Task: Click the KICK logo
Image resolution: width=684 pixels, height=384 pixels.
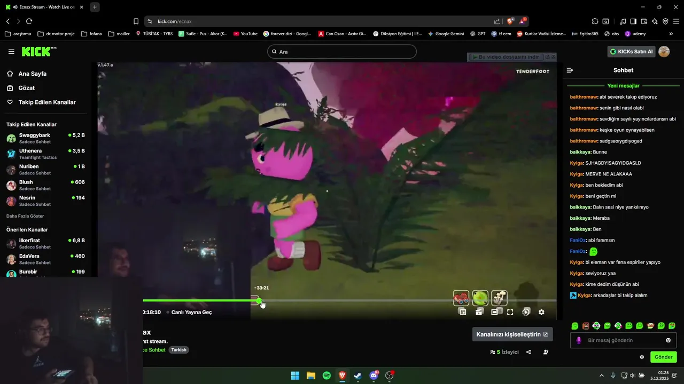Action: [38, 51]
